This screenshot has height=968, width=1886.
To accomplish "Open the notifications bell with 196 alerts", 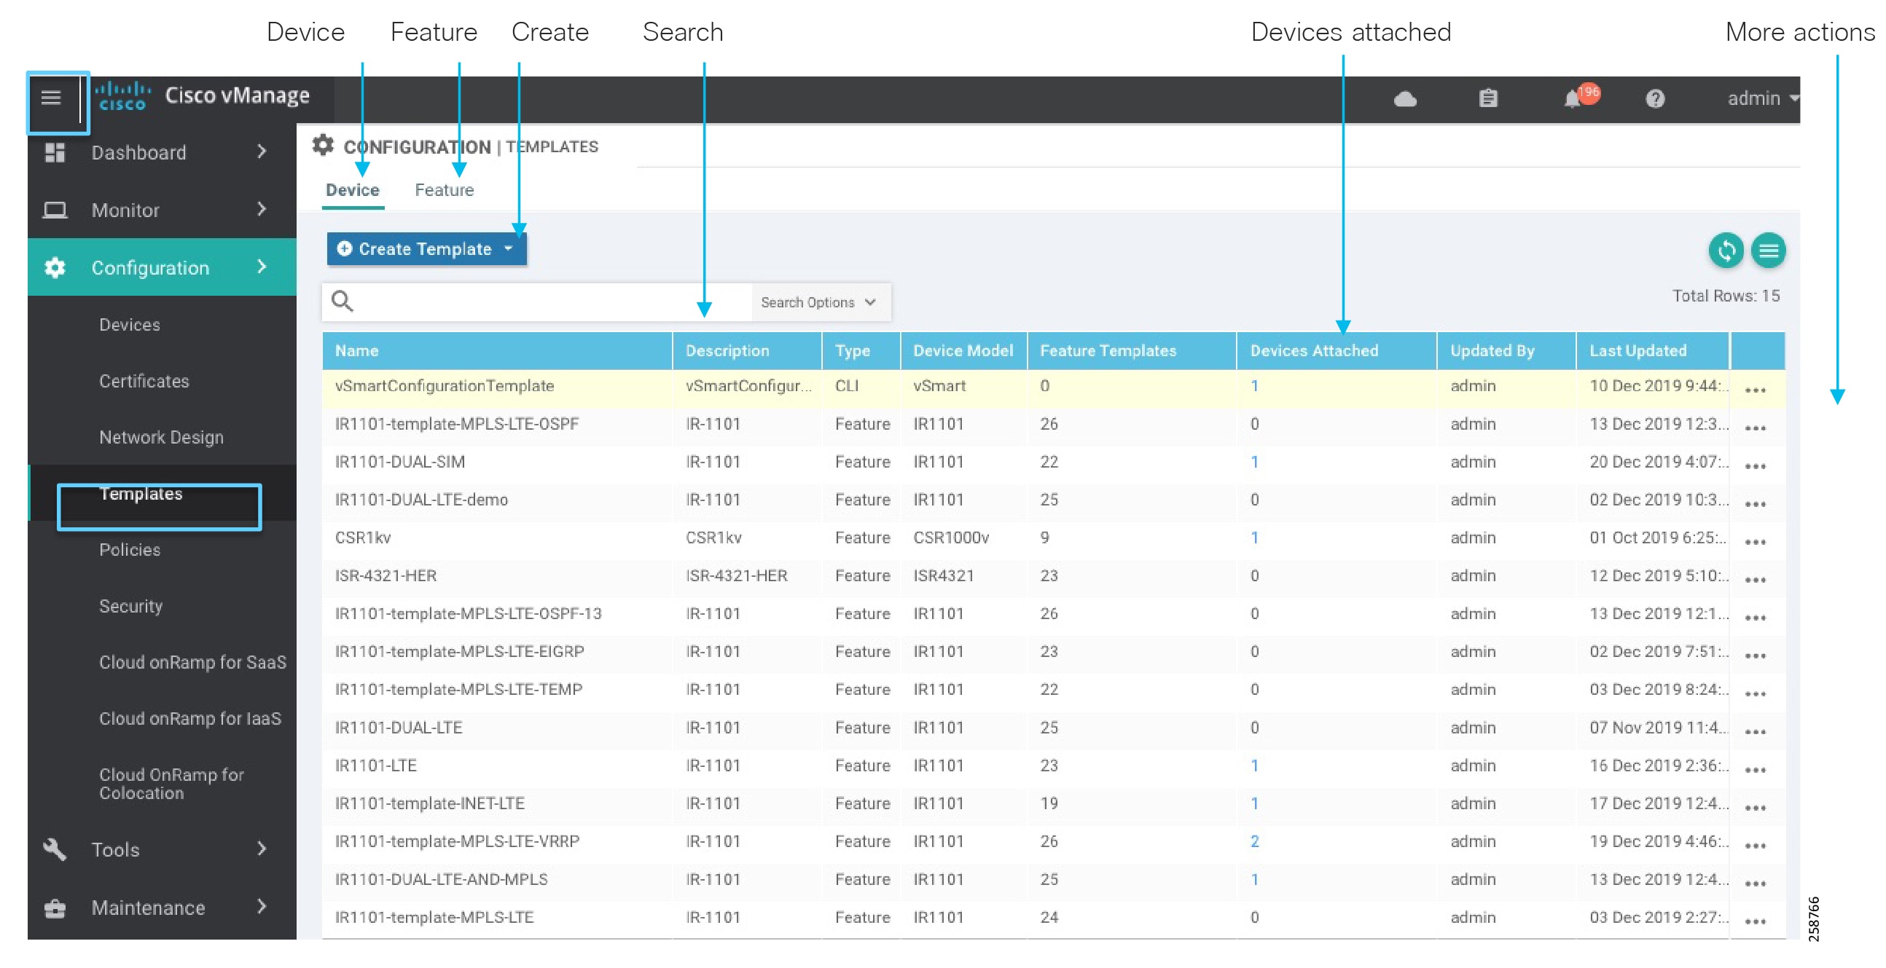I will (x=1580, y=98).
